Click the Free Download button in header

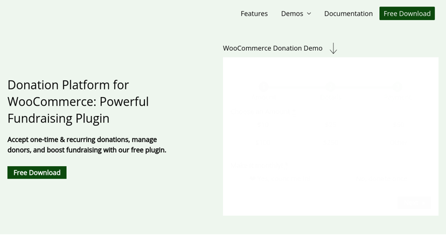[407, 13]
